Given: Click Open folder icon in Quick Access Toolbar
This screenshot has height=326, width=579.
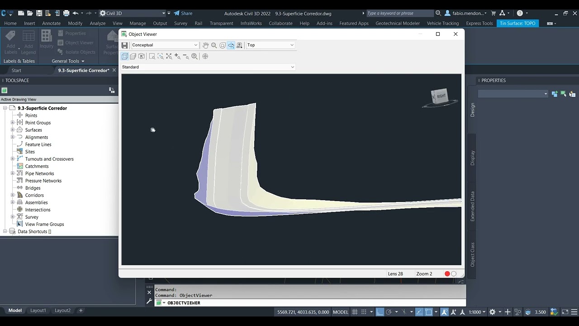Looking at the screenshot, I should [x=30, y=13].
